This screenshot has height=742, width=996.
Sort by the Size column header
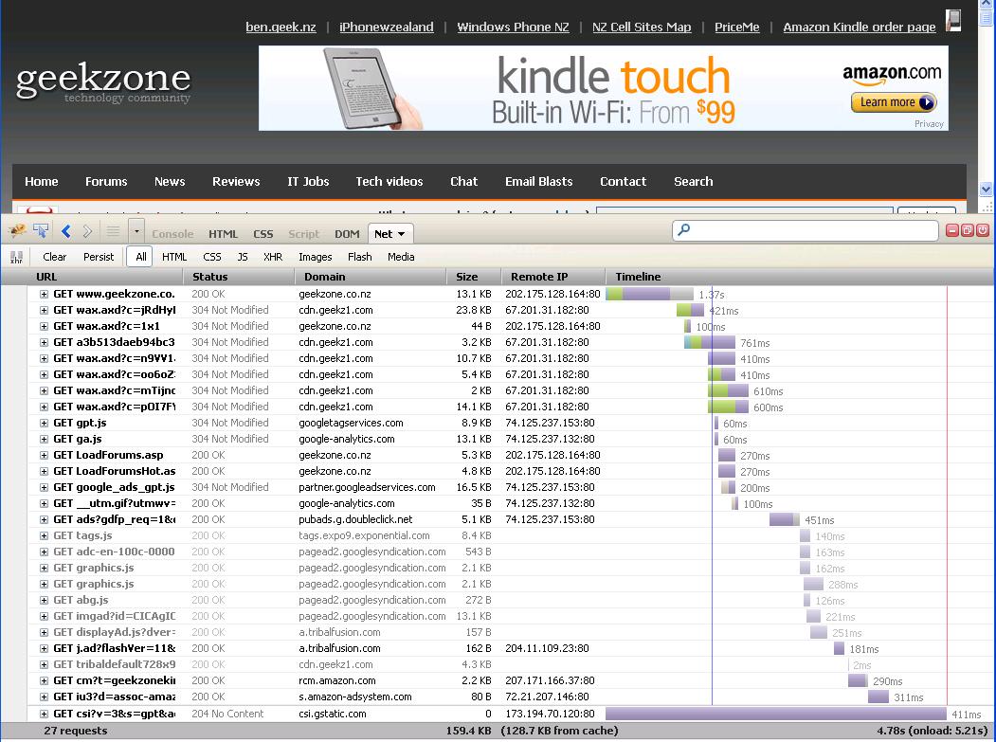(x=474, y=277)
